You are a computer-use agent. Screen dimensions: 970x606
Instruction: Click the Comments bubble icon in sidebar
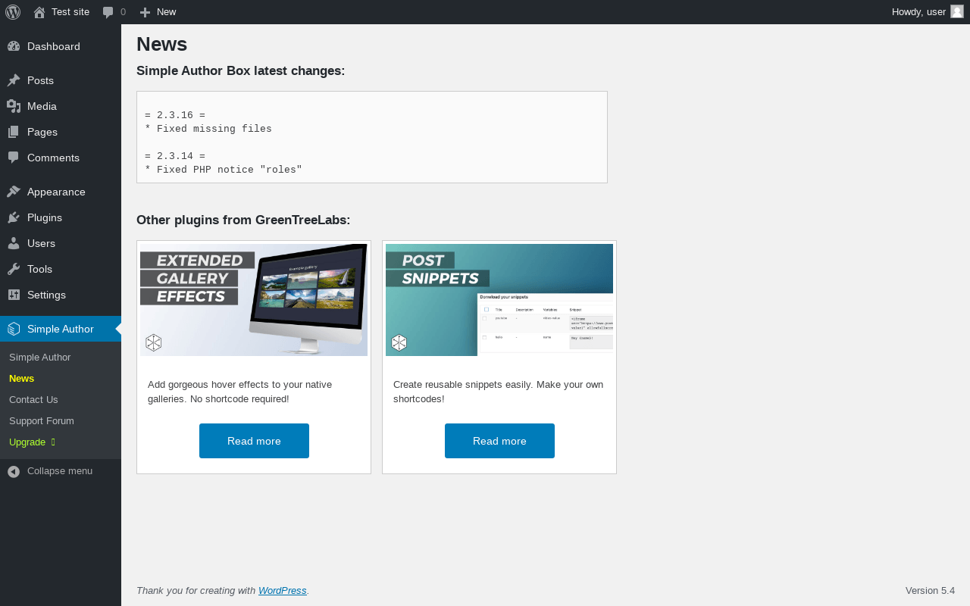tap(14, 158)
